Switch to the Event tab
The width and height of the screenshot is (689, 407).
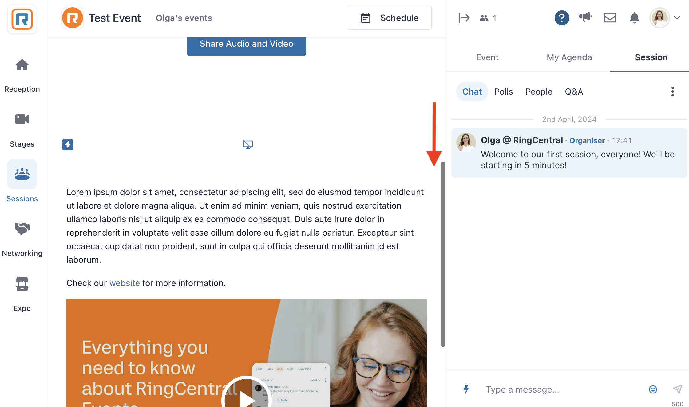pos(487,57)
